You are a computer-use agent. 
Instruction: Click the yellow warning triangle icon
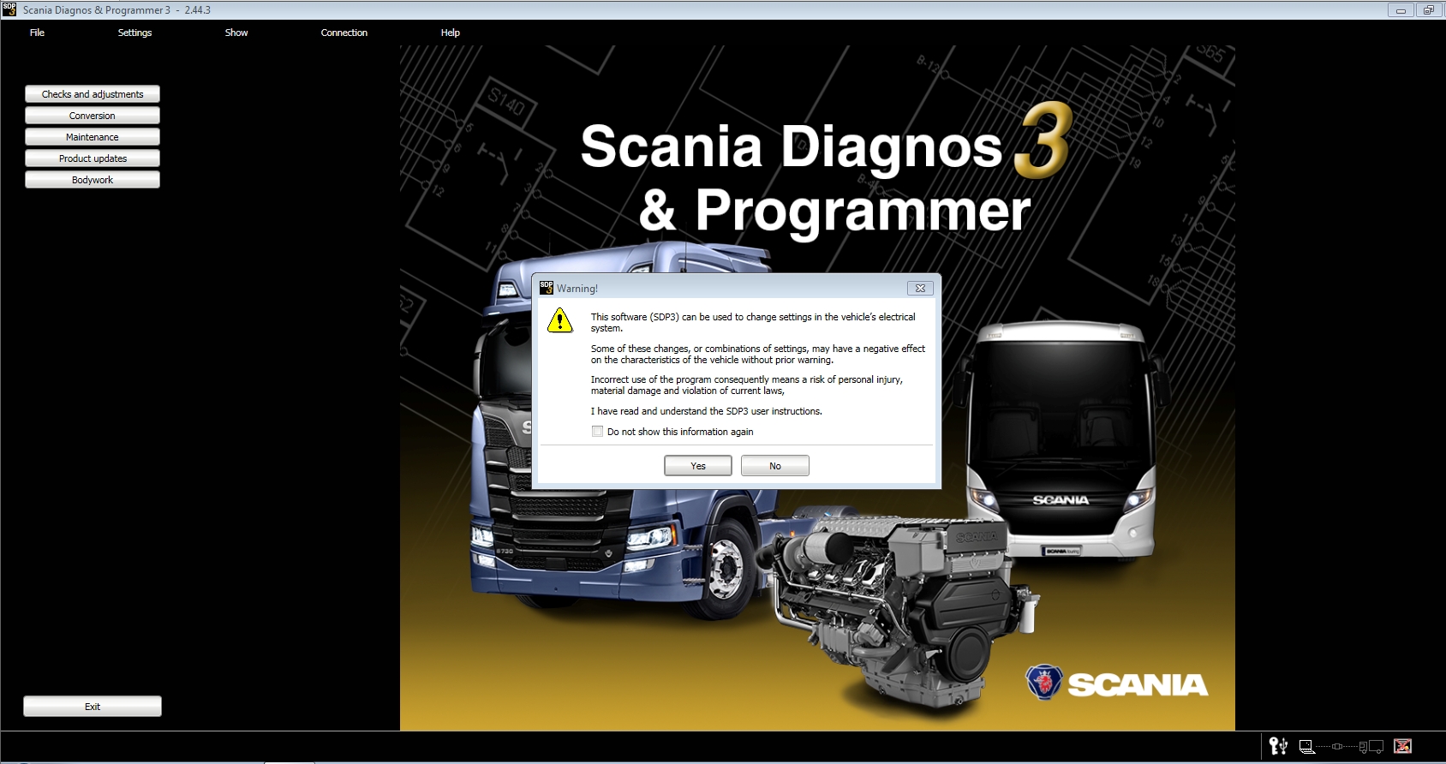pyautogui.click(x=560, y=321)
